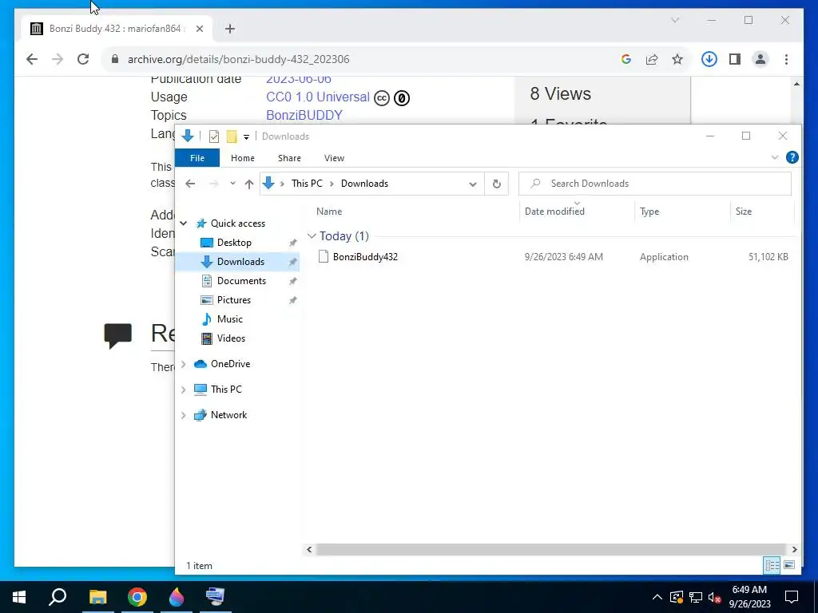Image resolution: width=818 pixels, height=613 pixels.
Task: Click the New folder quick access icon
Action: [x=232, y=136]
